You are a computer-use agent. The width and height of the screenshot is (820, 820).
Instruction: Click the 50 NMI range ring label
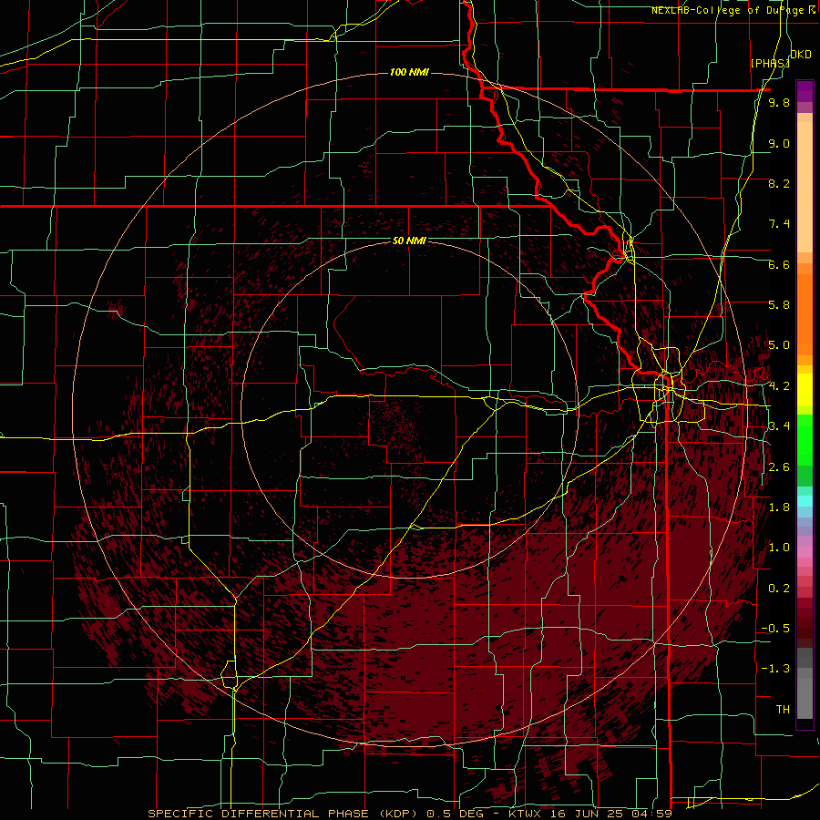click(x=409, y=241)
